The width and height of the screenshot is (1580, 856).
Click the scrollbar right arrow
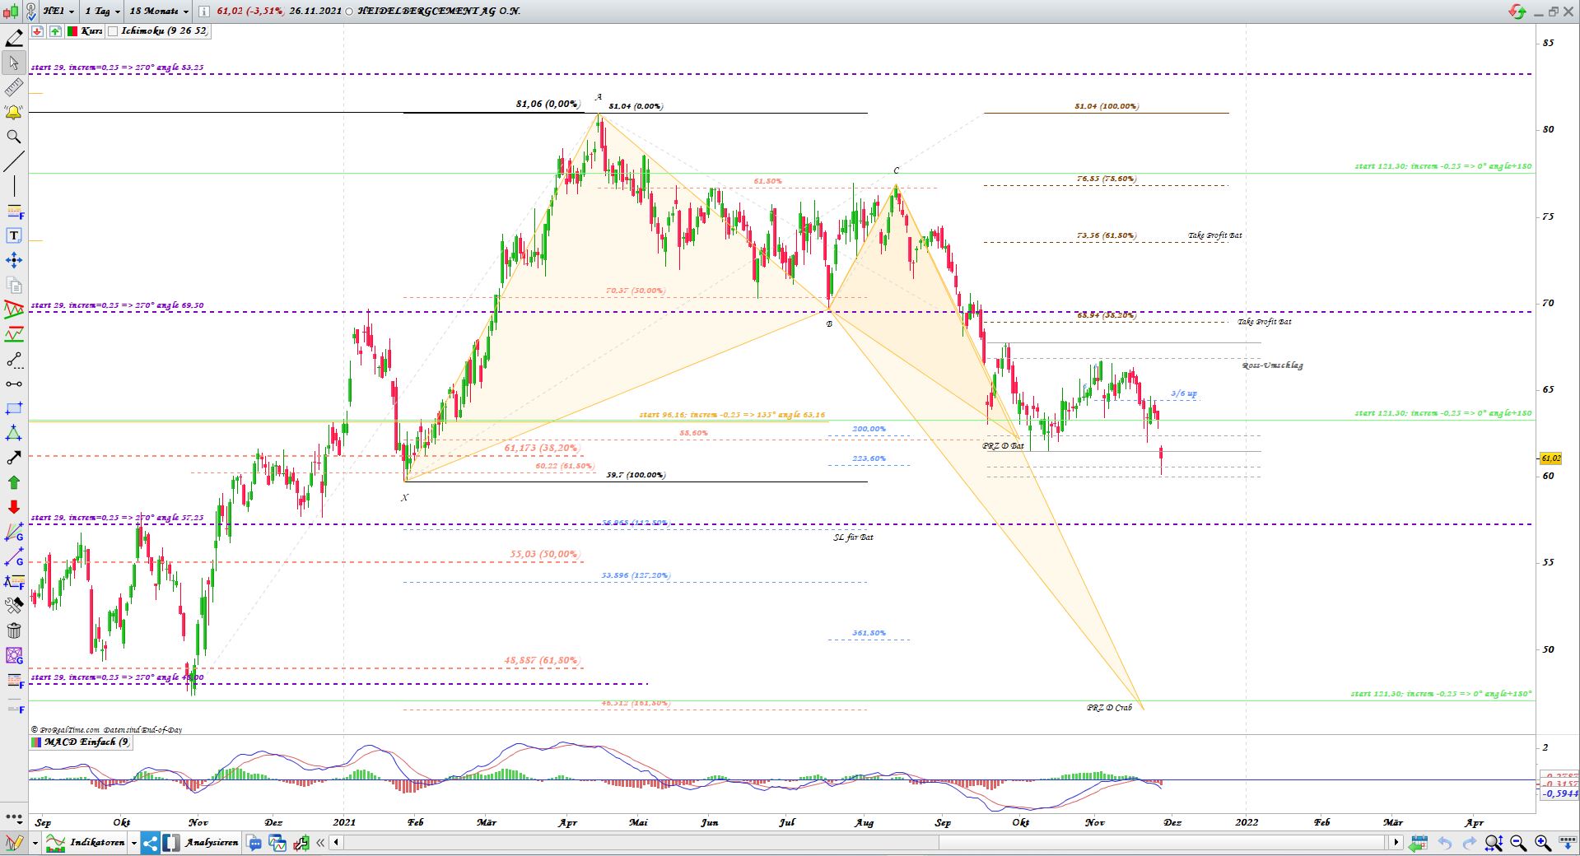pyautogui.click(x=1396, y=843)
